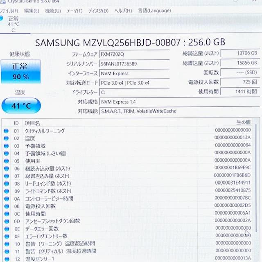This screenshot has width=262, height=262.
Task: Click status icon for row ID 11
Action: click(7, 252)
